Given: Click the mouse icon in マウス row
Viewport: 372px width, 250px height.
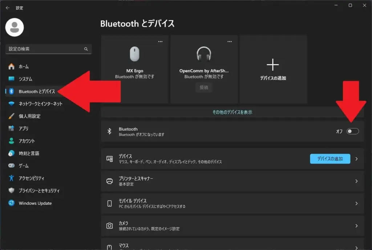Looking at the screenshot, I should (x=109, y=247).
